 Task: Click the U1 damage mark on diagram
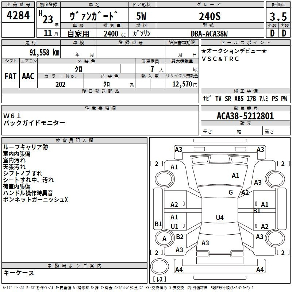pos(174,226)
